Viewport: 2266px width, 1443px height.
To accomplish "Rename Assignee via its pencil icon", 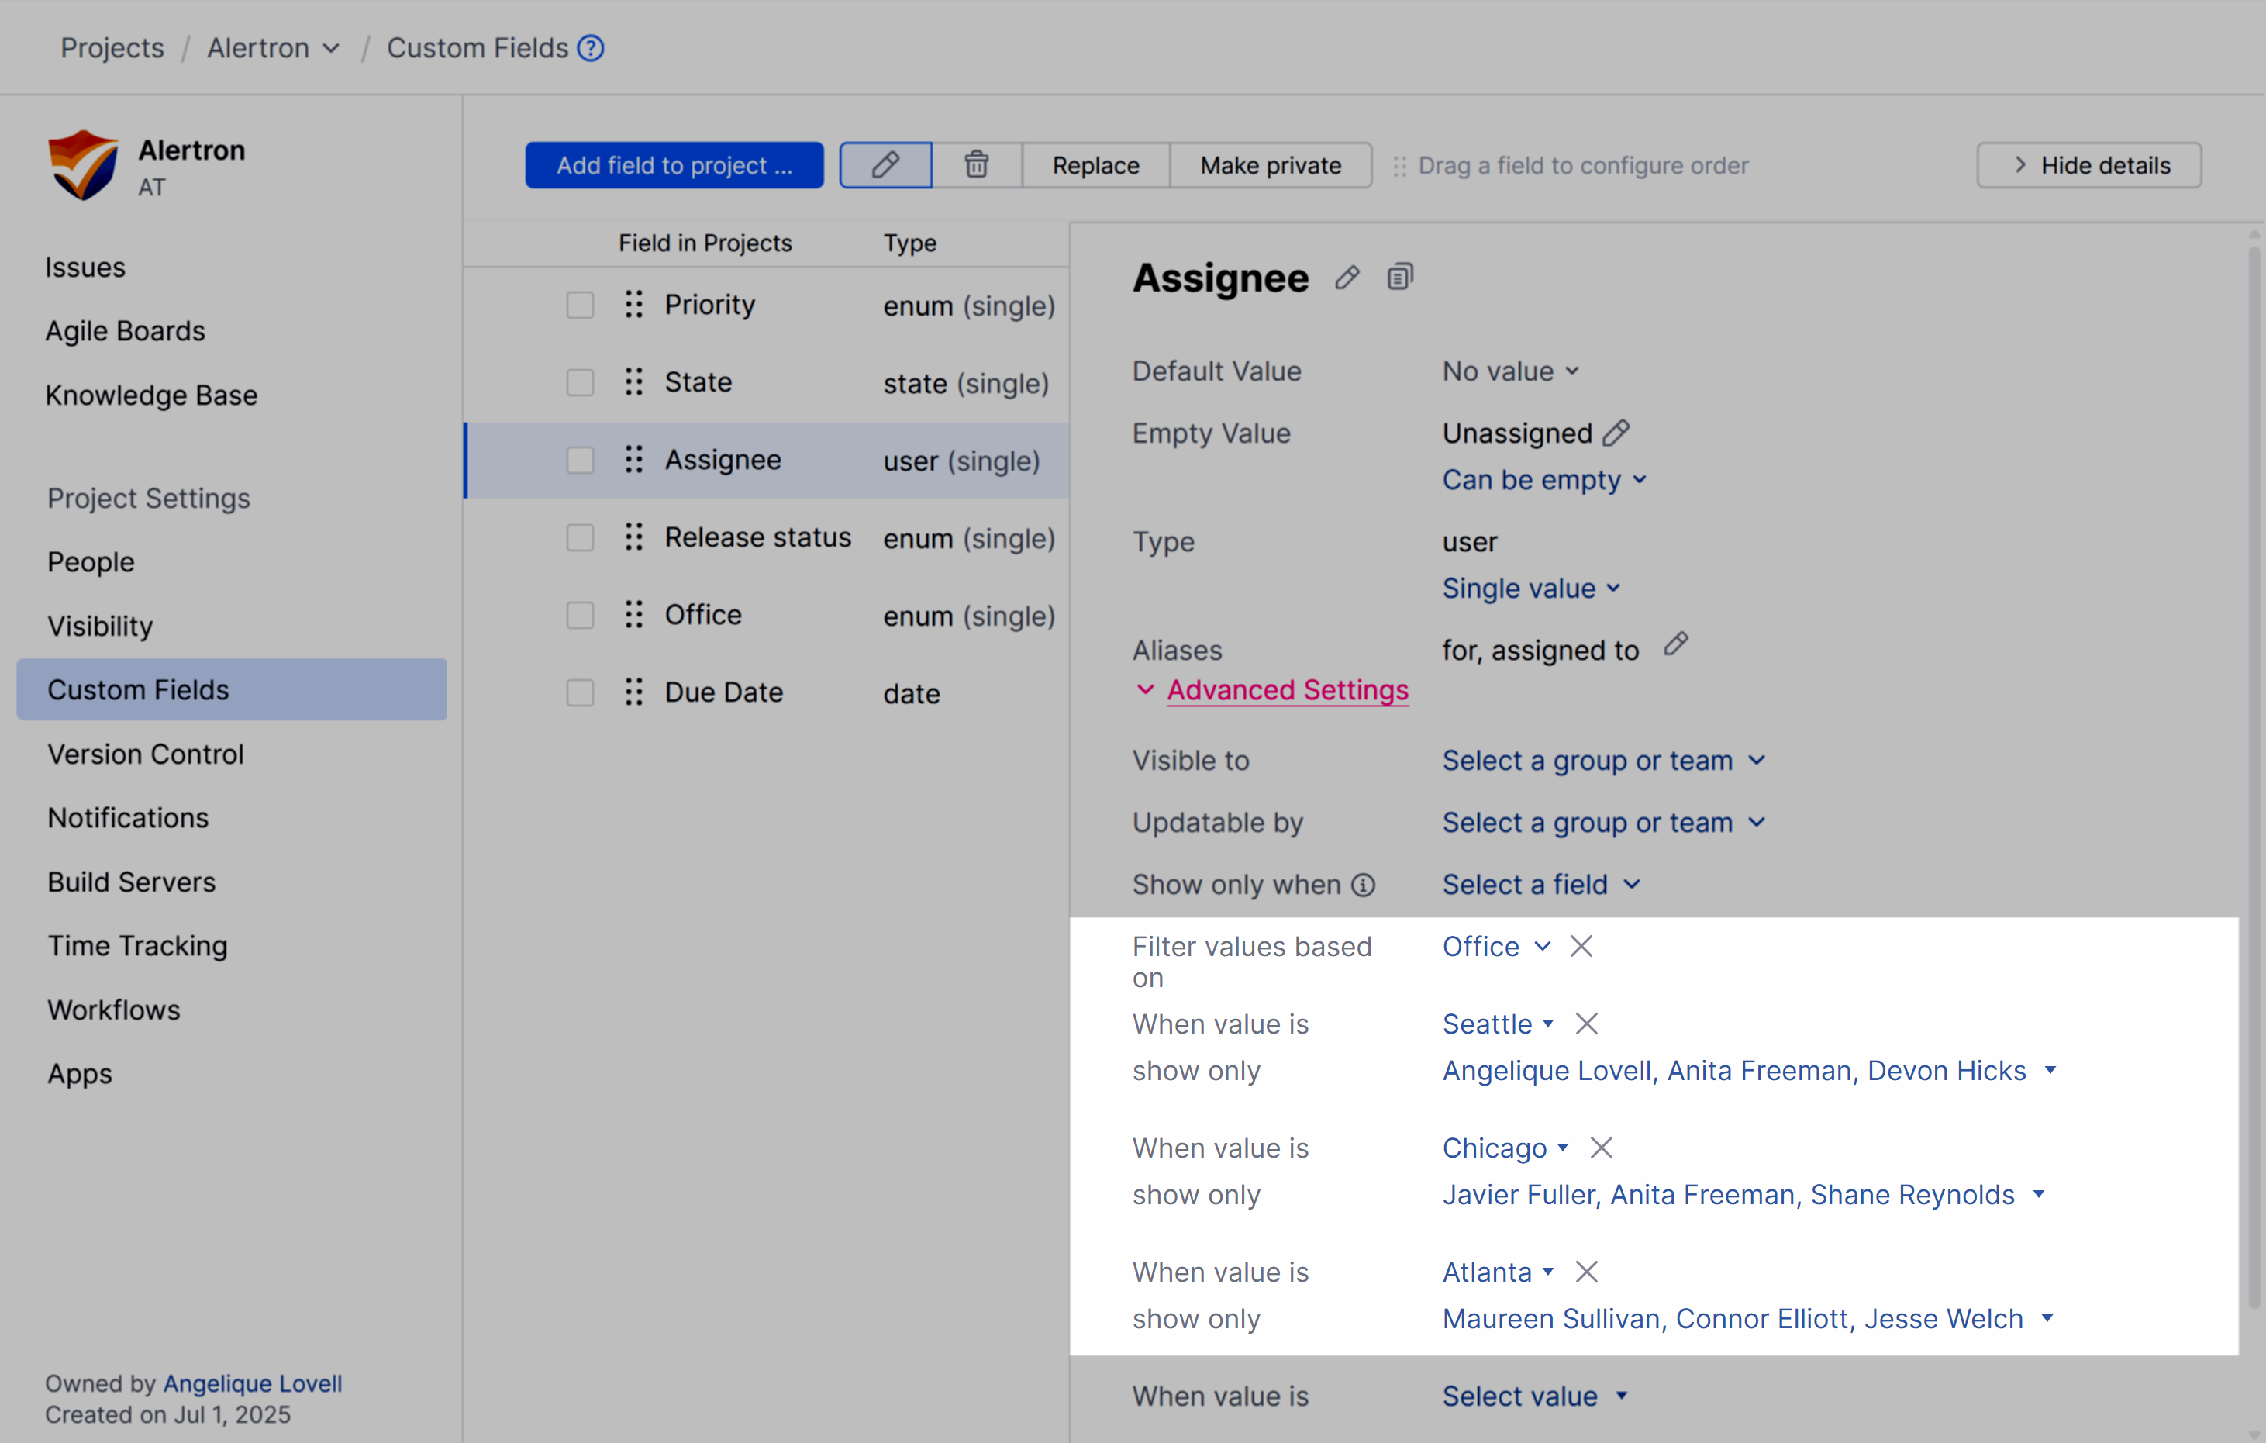I will [1347, 277].
